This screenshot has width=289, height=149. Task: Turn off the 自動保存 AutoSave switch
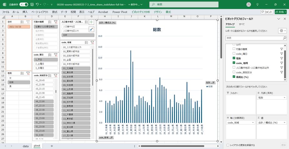pyautogui.click(x=24, y=5)
